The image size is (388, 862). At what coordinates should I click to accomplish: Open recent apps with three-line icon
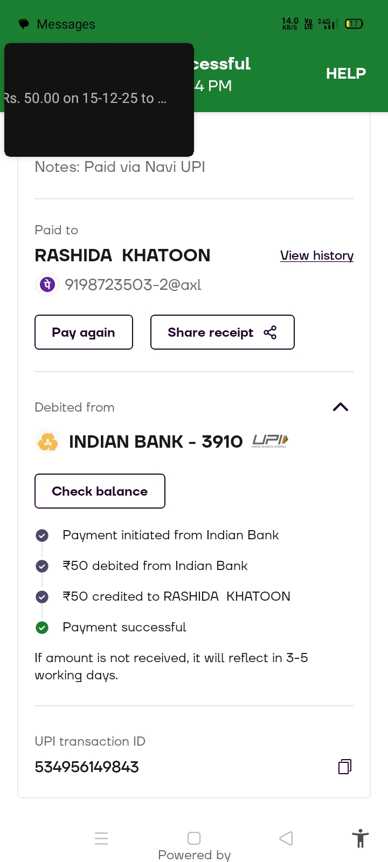[x=101, y=838]
